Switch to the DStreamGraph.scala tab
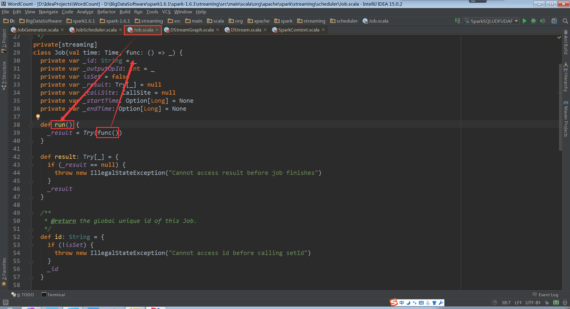 [191, 30]
